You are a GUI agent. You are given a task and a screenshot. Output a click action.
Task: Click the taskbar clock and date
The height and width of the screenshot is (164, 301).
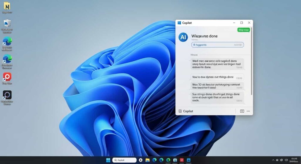tap(294, 160)
